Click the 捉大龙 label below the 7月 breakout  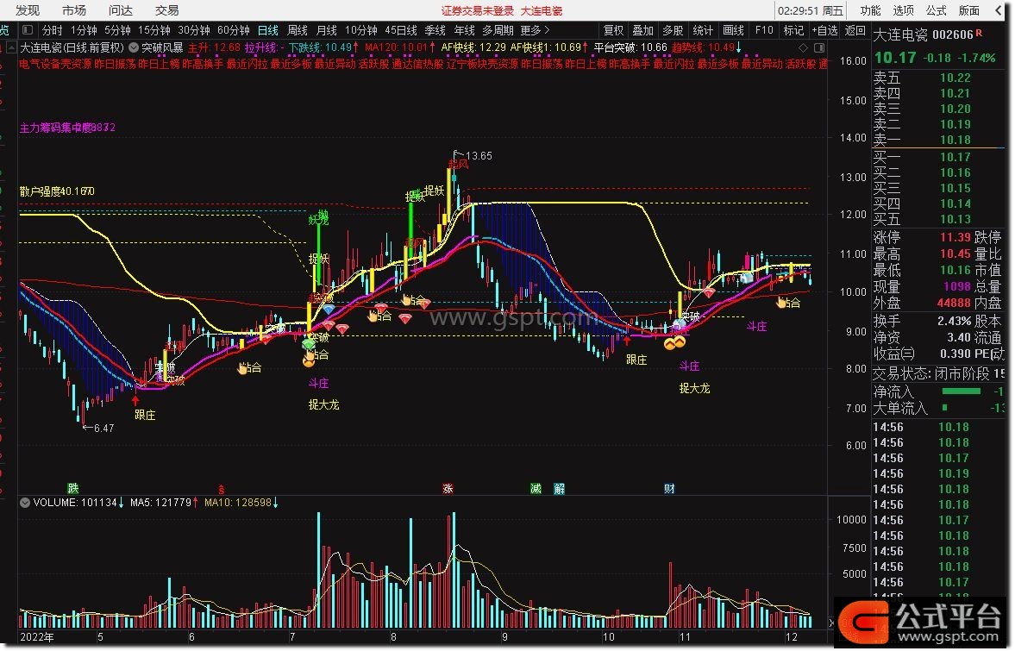pyautogui.click(x=323, y=404)
